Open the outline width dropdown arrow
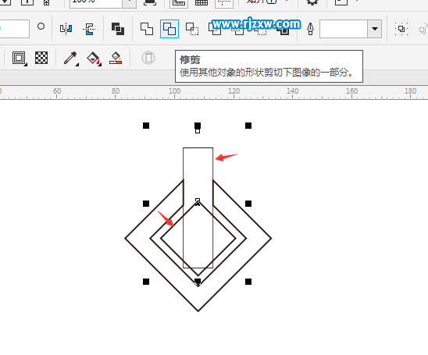 pos(375,29)
